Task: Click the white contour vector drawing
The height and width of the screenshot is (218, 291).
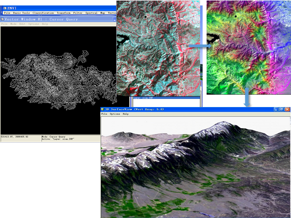Action: 59,80
